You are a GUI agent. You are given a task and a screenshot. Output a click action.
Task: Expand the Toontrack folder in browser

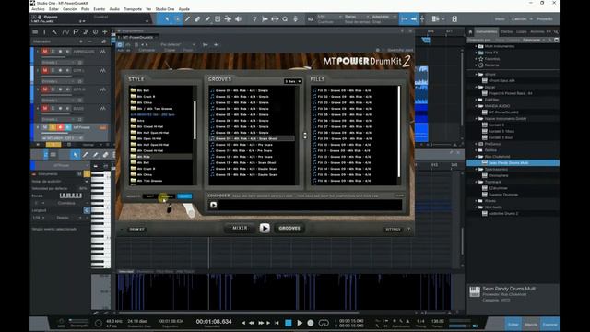[476, 182]
